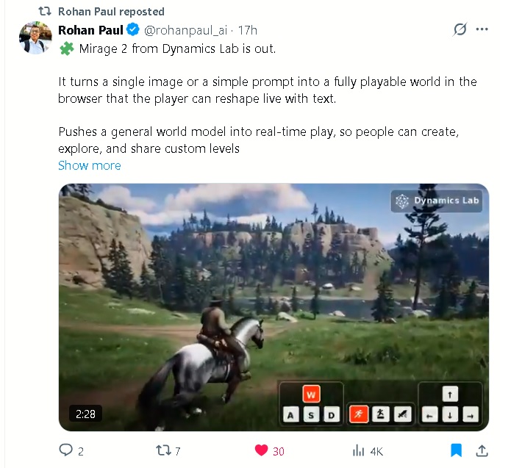View post analytics showing 4K views
Image resolution: width=511 pixels, height=468 pixels.
point(358,451)
